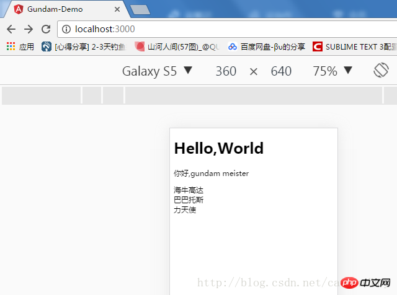Close the Gundam-Demo tab
The width and height of the screenshot is (397, 295).
(116, 9)
